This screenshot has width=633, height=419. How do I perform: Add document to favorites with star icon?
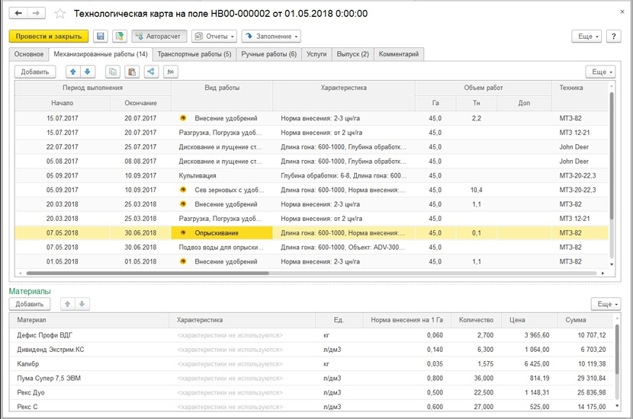60,14
